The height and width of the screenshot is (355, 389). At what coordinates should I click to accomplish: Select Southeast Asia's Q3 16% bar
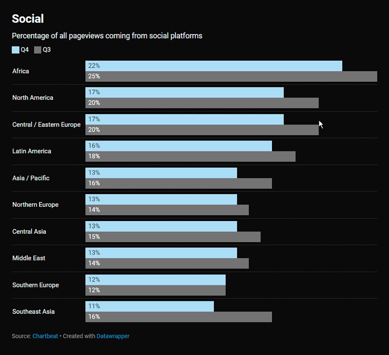179,317
